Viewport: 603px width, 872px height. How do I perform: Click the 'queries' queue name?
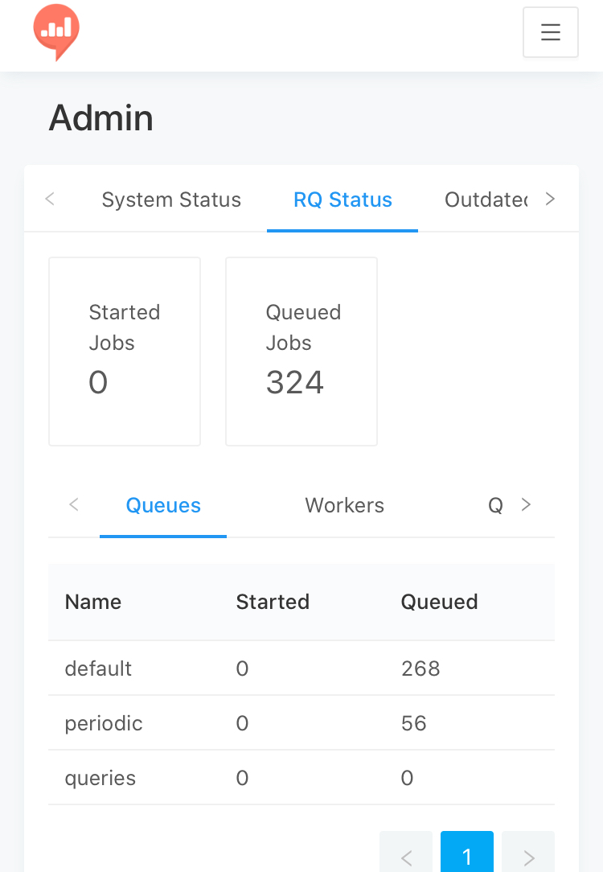pyautogui.click(x=100, y=778)
